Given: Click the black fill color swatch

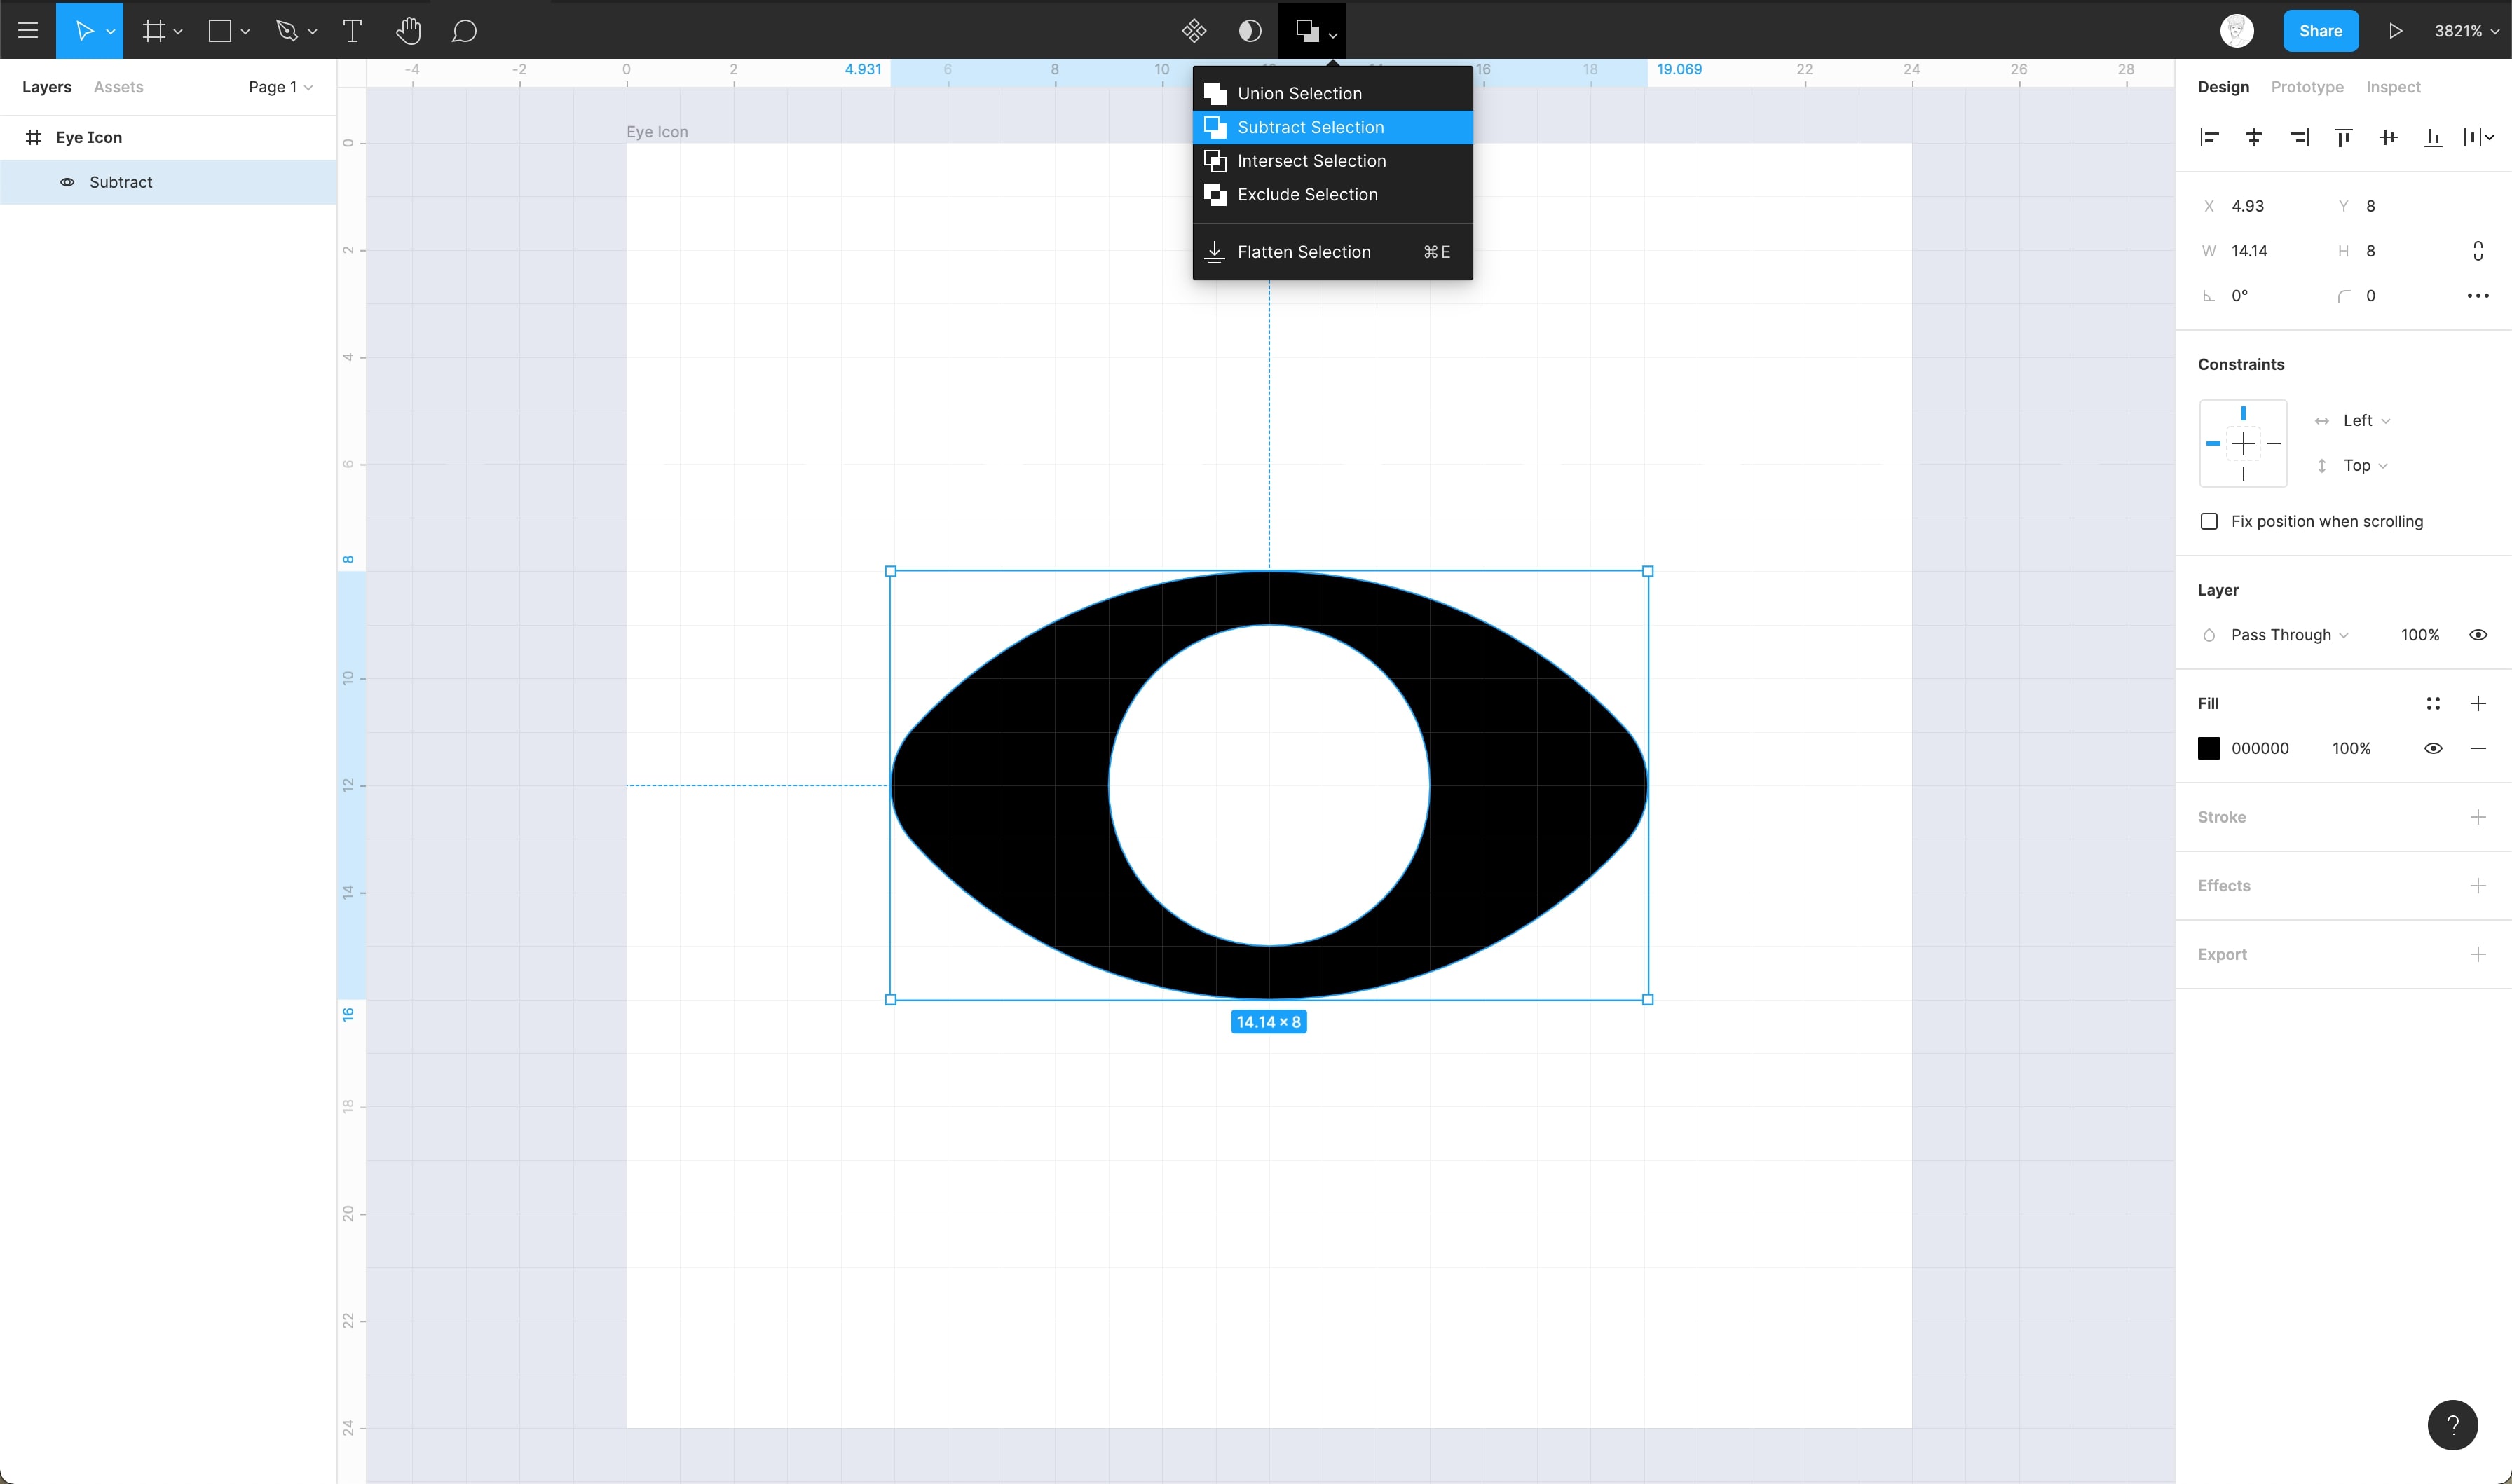Looking at the screenshot, I should [x=2209, y=748].
